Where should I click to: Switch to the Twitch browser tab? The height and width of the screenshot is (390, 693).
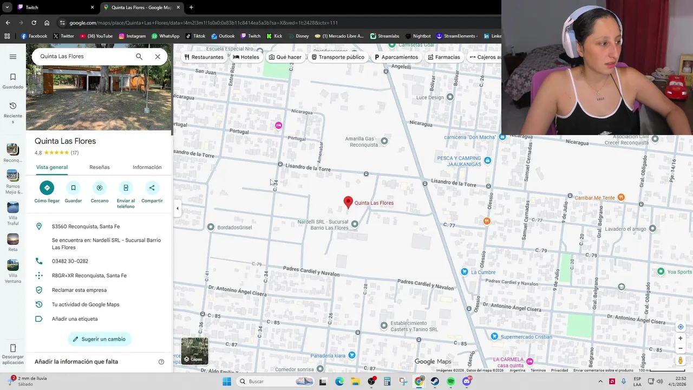(54, 8)
